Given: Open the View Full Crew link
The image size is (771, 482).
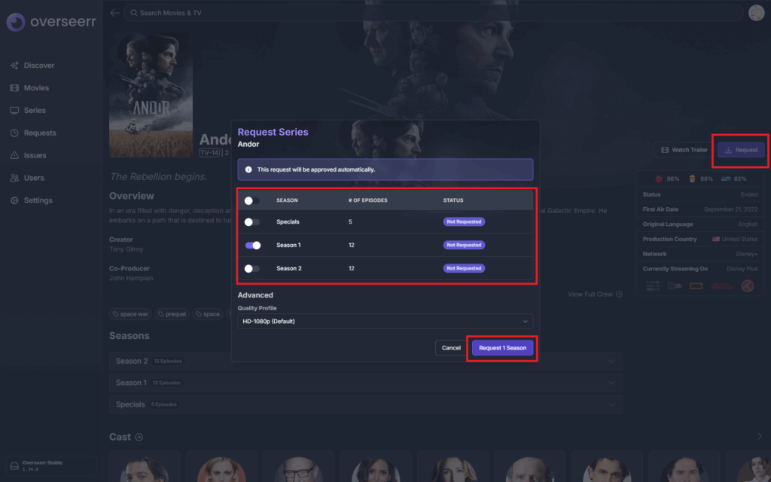Looking at the screenshot, I should tap(595, 294).
